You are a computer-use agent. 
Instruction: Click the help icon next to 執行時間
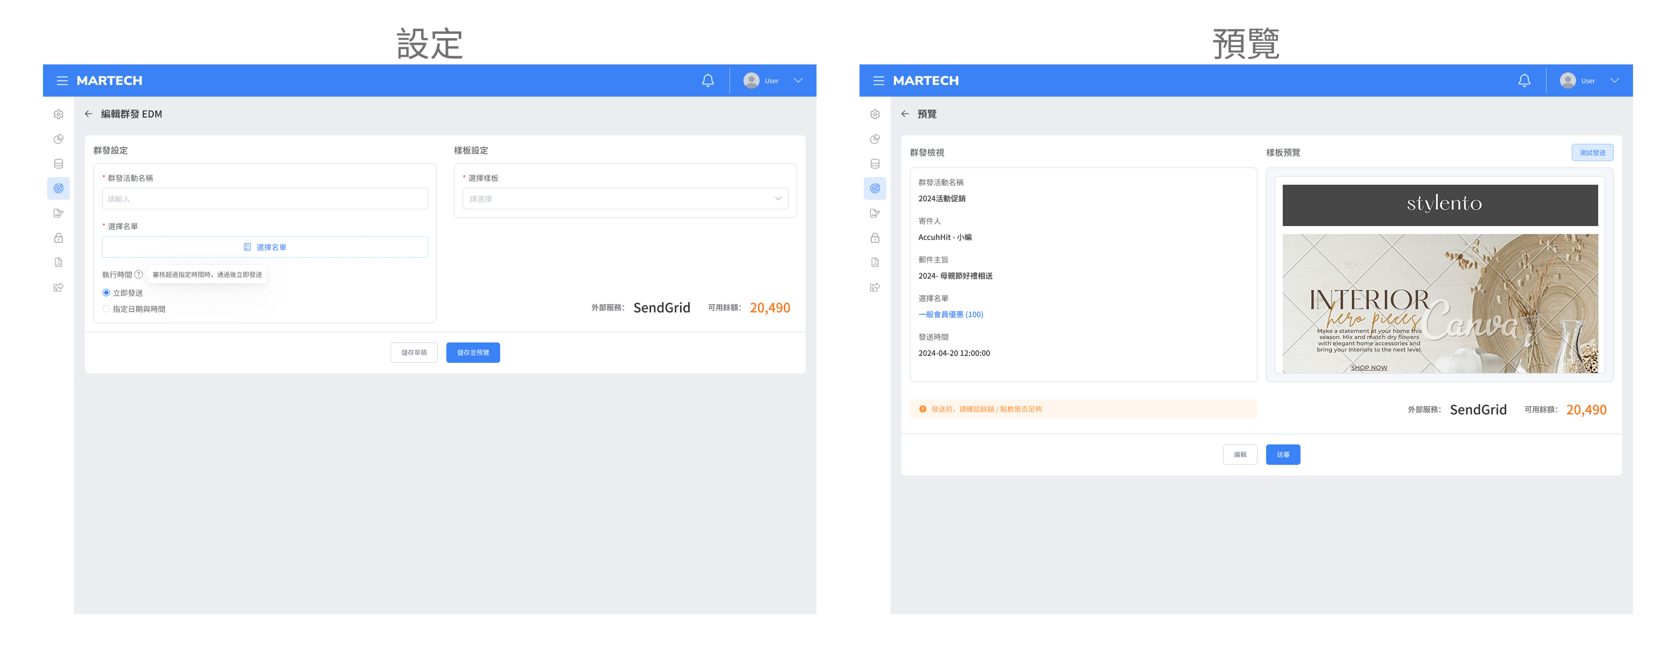(139, 274)
